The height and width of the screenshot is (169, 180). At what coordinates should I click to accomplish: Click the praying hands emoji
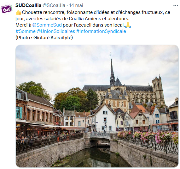[x=128, y=25]
